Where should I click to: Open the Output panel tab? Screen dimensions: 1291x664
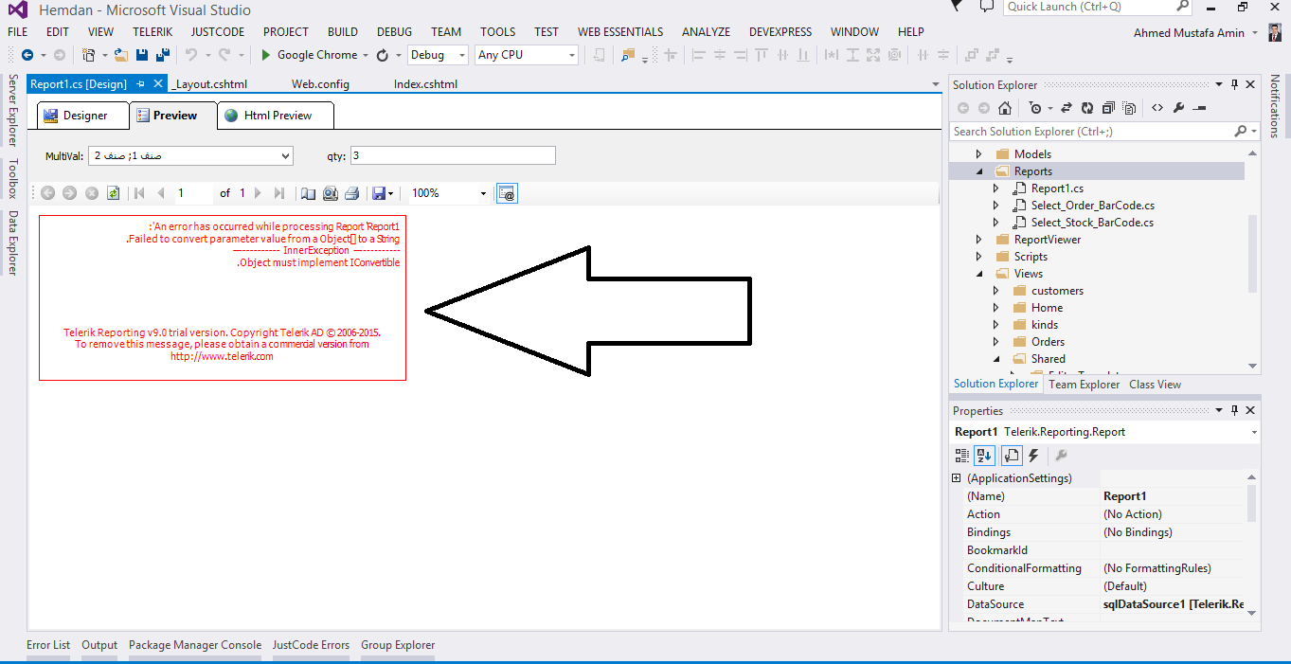(x=99, y=645)
